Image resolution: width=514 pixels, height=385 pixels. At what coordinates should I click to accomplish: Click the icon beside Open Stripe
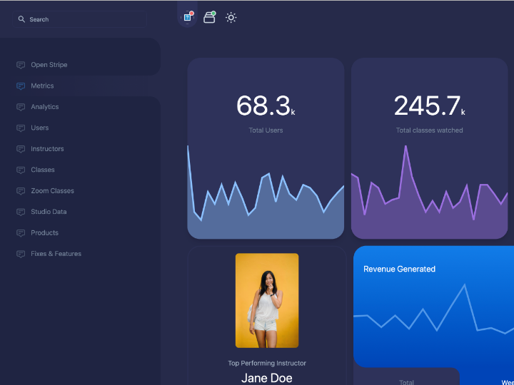pos(21,65)
